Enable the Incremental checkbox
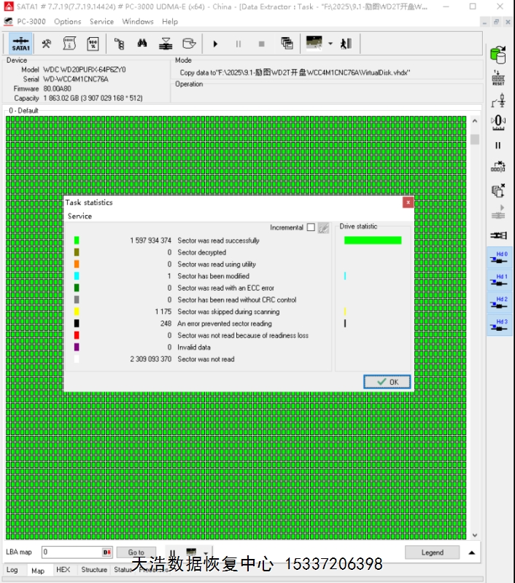515x583 pixels. click(311, 227)
